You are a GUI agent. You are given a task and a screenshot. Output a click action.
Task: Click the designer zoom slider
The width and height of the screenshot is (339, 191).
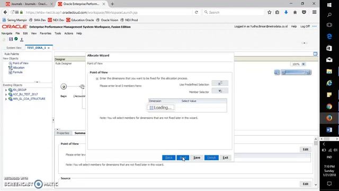(296, 72)
